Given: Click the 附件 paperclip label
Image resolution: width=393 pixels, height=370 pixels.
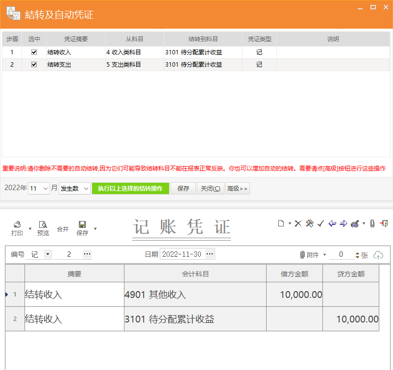Looking at the screenshot, I should click(x=310, y=255).
